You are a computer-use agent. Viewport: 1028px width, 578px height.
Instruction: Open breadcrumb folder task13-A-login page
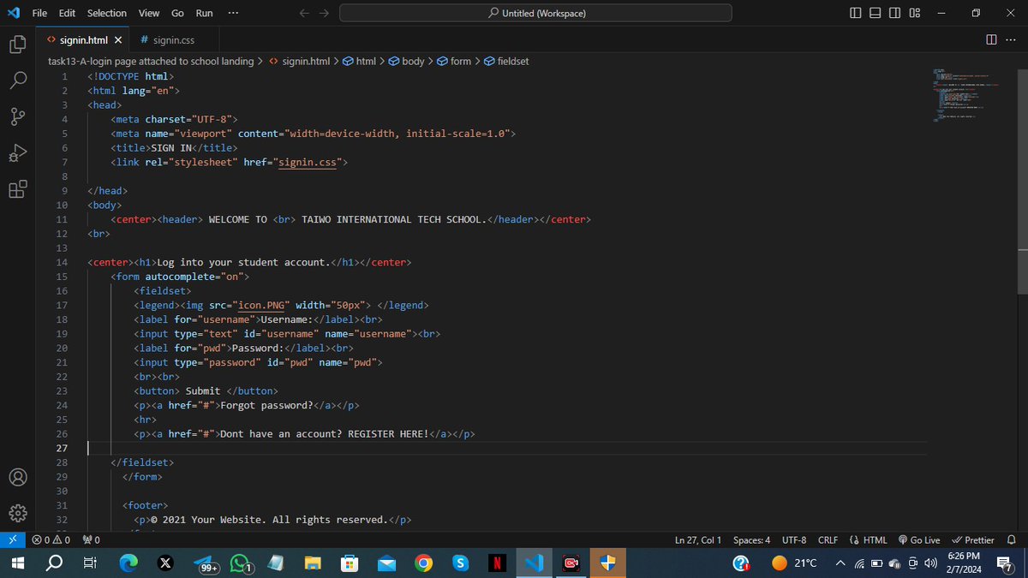[151, 61]
